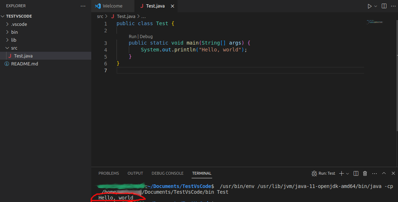Click the README.md info file icon

click(x=7, y=64)
